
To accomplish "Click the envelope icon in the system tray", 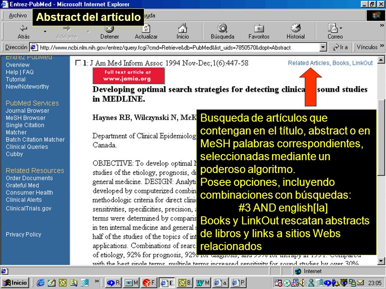I will click(x=360, y=283).
